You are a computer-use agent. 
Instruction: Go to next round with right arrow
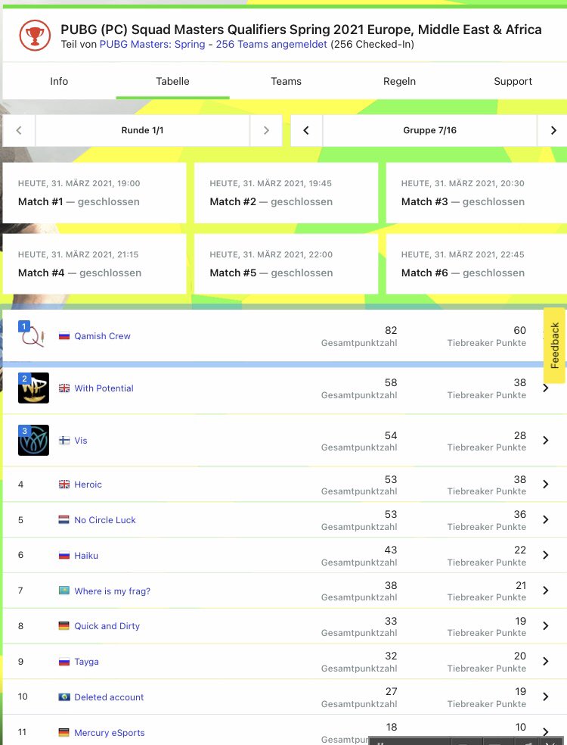pyautogui.click(x=266, y=130)
